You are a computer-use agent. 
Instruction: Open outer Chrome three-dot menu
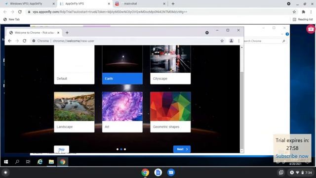click(x=311, y=12)
